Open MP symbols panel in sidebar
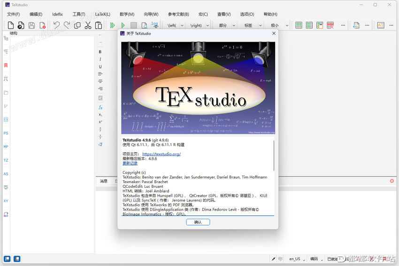This screenshot has height=266, width=399. click(6, 147)
